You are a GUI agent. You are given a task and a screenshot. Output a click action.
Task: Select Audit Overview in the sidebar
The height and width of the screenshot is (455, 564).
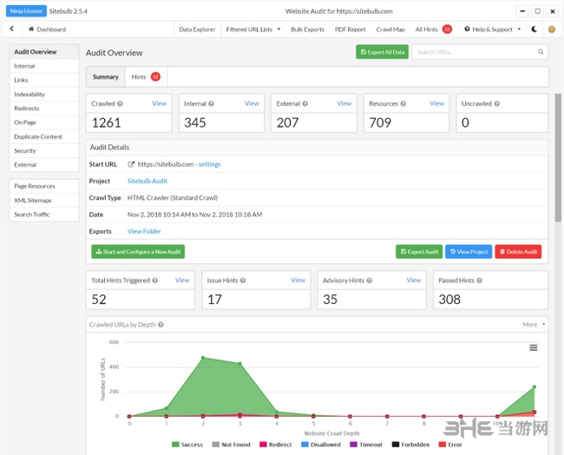point(44,52)
